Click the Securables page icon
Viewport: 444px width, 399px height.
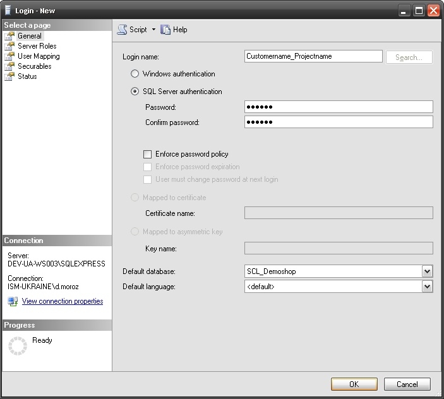click(x=9, y=66)
